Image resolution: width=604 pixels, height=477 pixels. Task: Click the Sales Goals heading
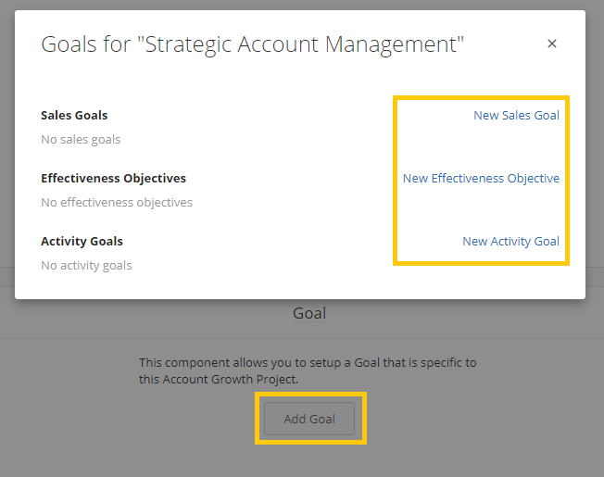74,116
